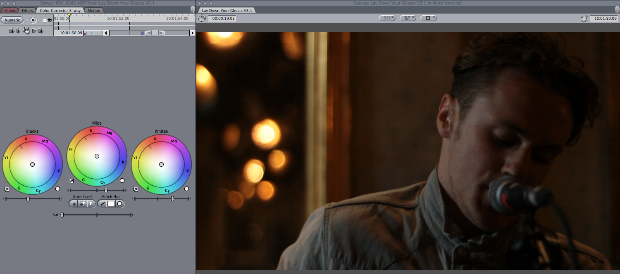Click the Match Hue reset circle button
The image size is (620, 274).
pos(119,203)
